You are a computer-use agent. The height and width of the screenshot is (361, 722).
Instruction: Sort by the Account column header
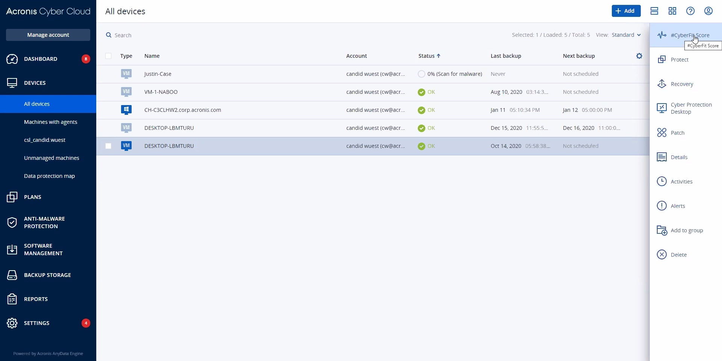tap(356, 56)
